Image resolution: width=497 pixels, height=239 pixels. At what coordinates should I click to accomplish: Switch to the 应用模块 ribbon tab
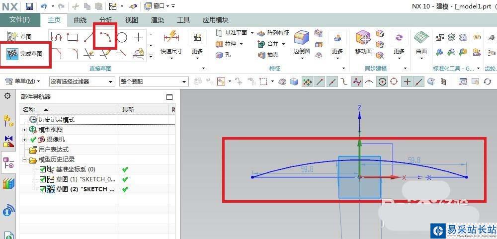(216, 20)
